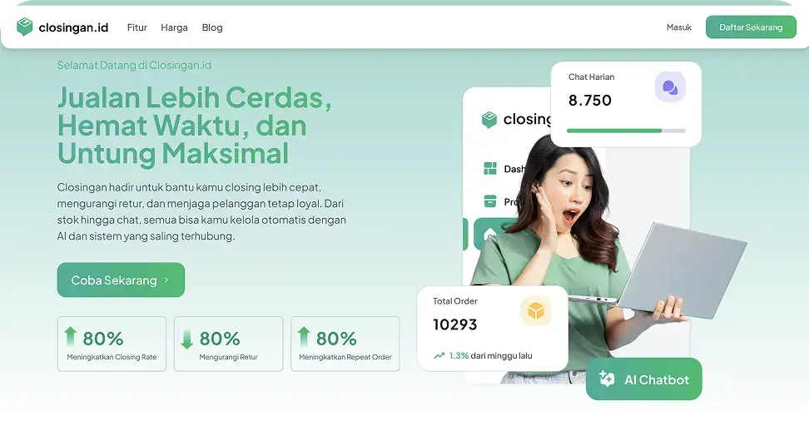The width and height of the screenshot is (809, 436).
Task: Click the green down arrow for Retur
Action: [x=186, y=339]
